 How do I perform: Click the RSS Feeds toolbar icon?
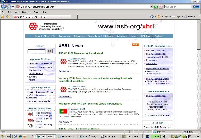(x=159, y=17)
